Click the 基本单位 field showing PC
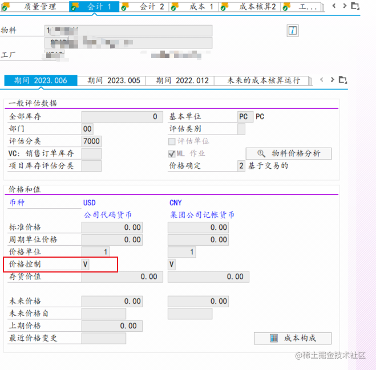This screenshot has height=370, width=376. 245,117
